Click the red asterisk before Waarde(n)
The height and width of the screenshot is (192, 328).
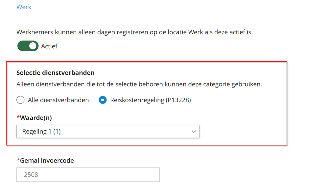(x=18, y=117)
